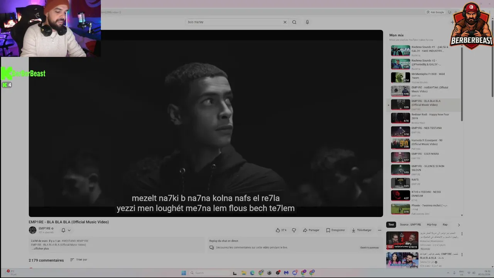Open options for Mohamed Khammessi video
Viewport: 494px width, 278px height.
(462, 234)
